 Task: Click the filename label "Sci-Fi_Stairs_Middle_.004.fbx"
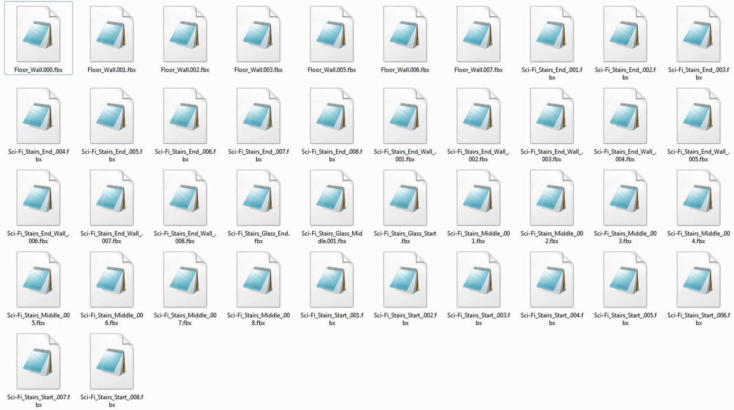click(x=699, y=237)
